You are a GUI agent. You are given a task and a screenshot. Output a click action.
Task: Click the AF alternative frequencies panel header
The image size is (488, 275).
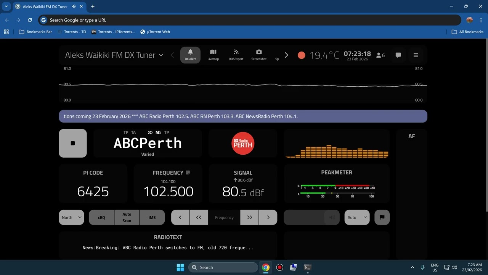pos(411,136)
